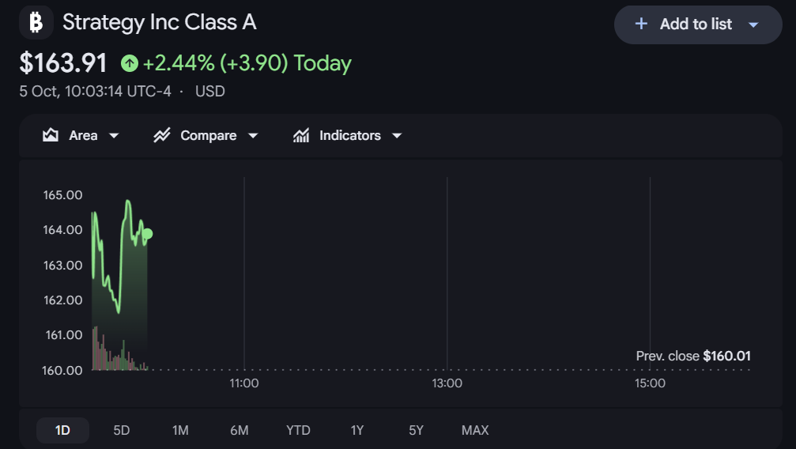Expand the Indicators dropdown arrow

coord(397,136)
